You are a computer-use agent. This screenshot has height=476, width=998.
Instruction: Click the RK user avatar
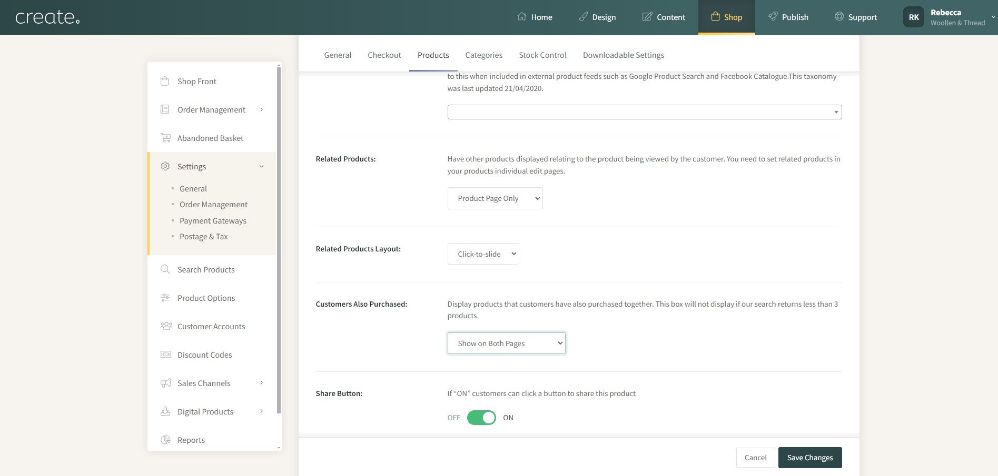pos(914,17)
